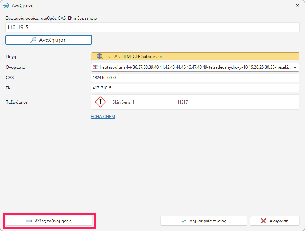Click the substance search field with 110-19-5
The width and height of the screenshot is (305, 231).
152,27
